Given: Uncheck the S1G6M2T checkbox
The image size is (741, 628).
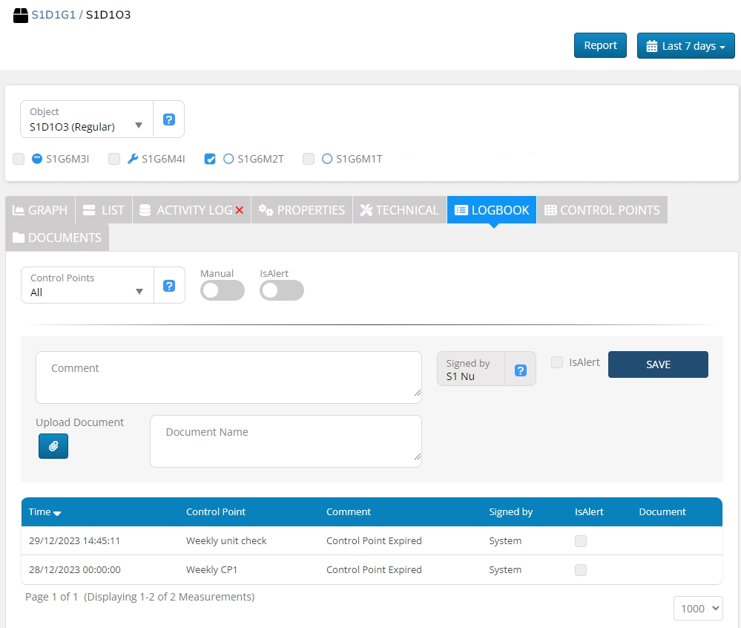Looking at the screenshot, I should (x=210, y=158).
